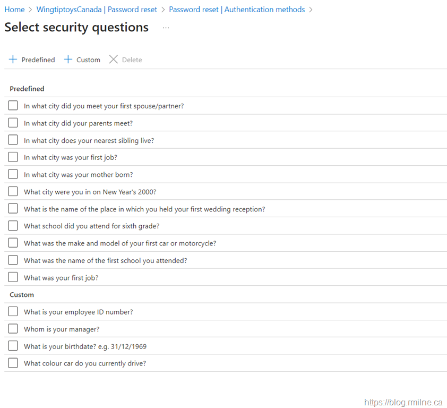Image resolution: width=447 pixels, height=408 pixels.
Task: Check the first spouse/partner city question
Action: tap(13, 106)
